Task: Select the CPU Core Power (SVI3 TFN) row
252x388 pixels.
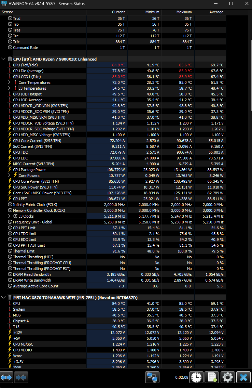Action: pyautogui.click(x=113, y=181)
